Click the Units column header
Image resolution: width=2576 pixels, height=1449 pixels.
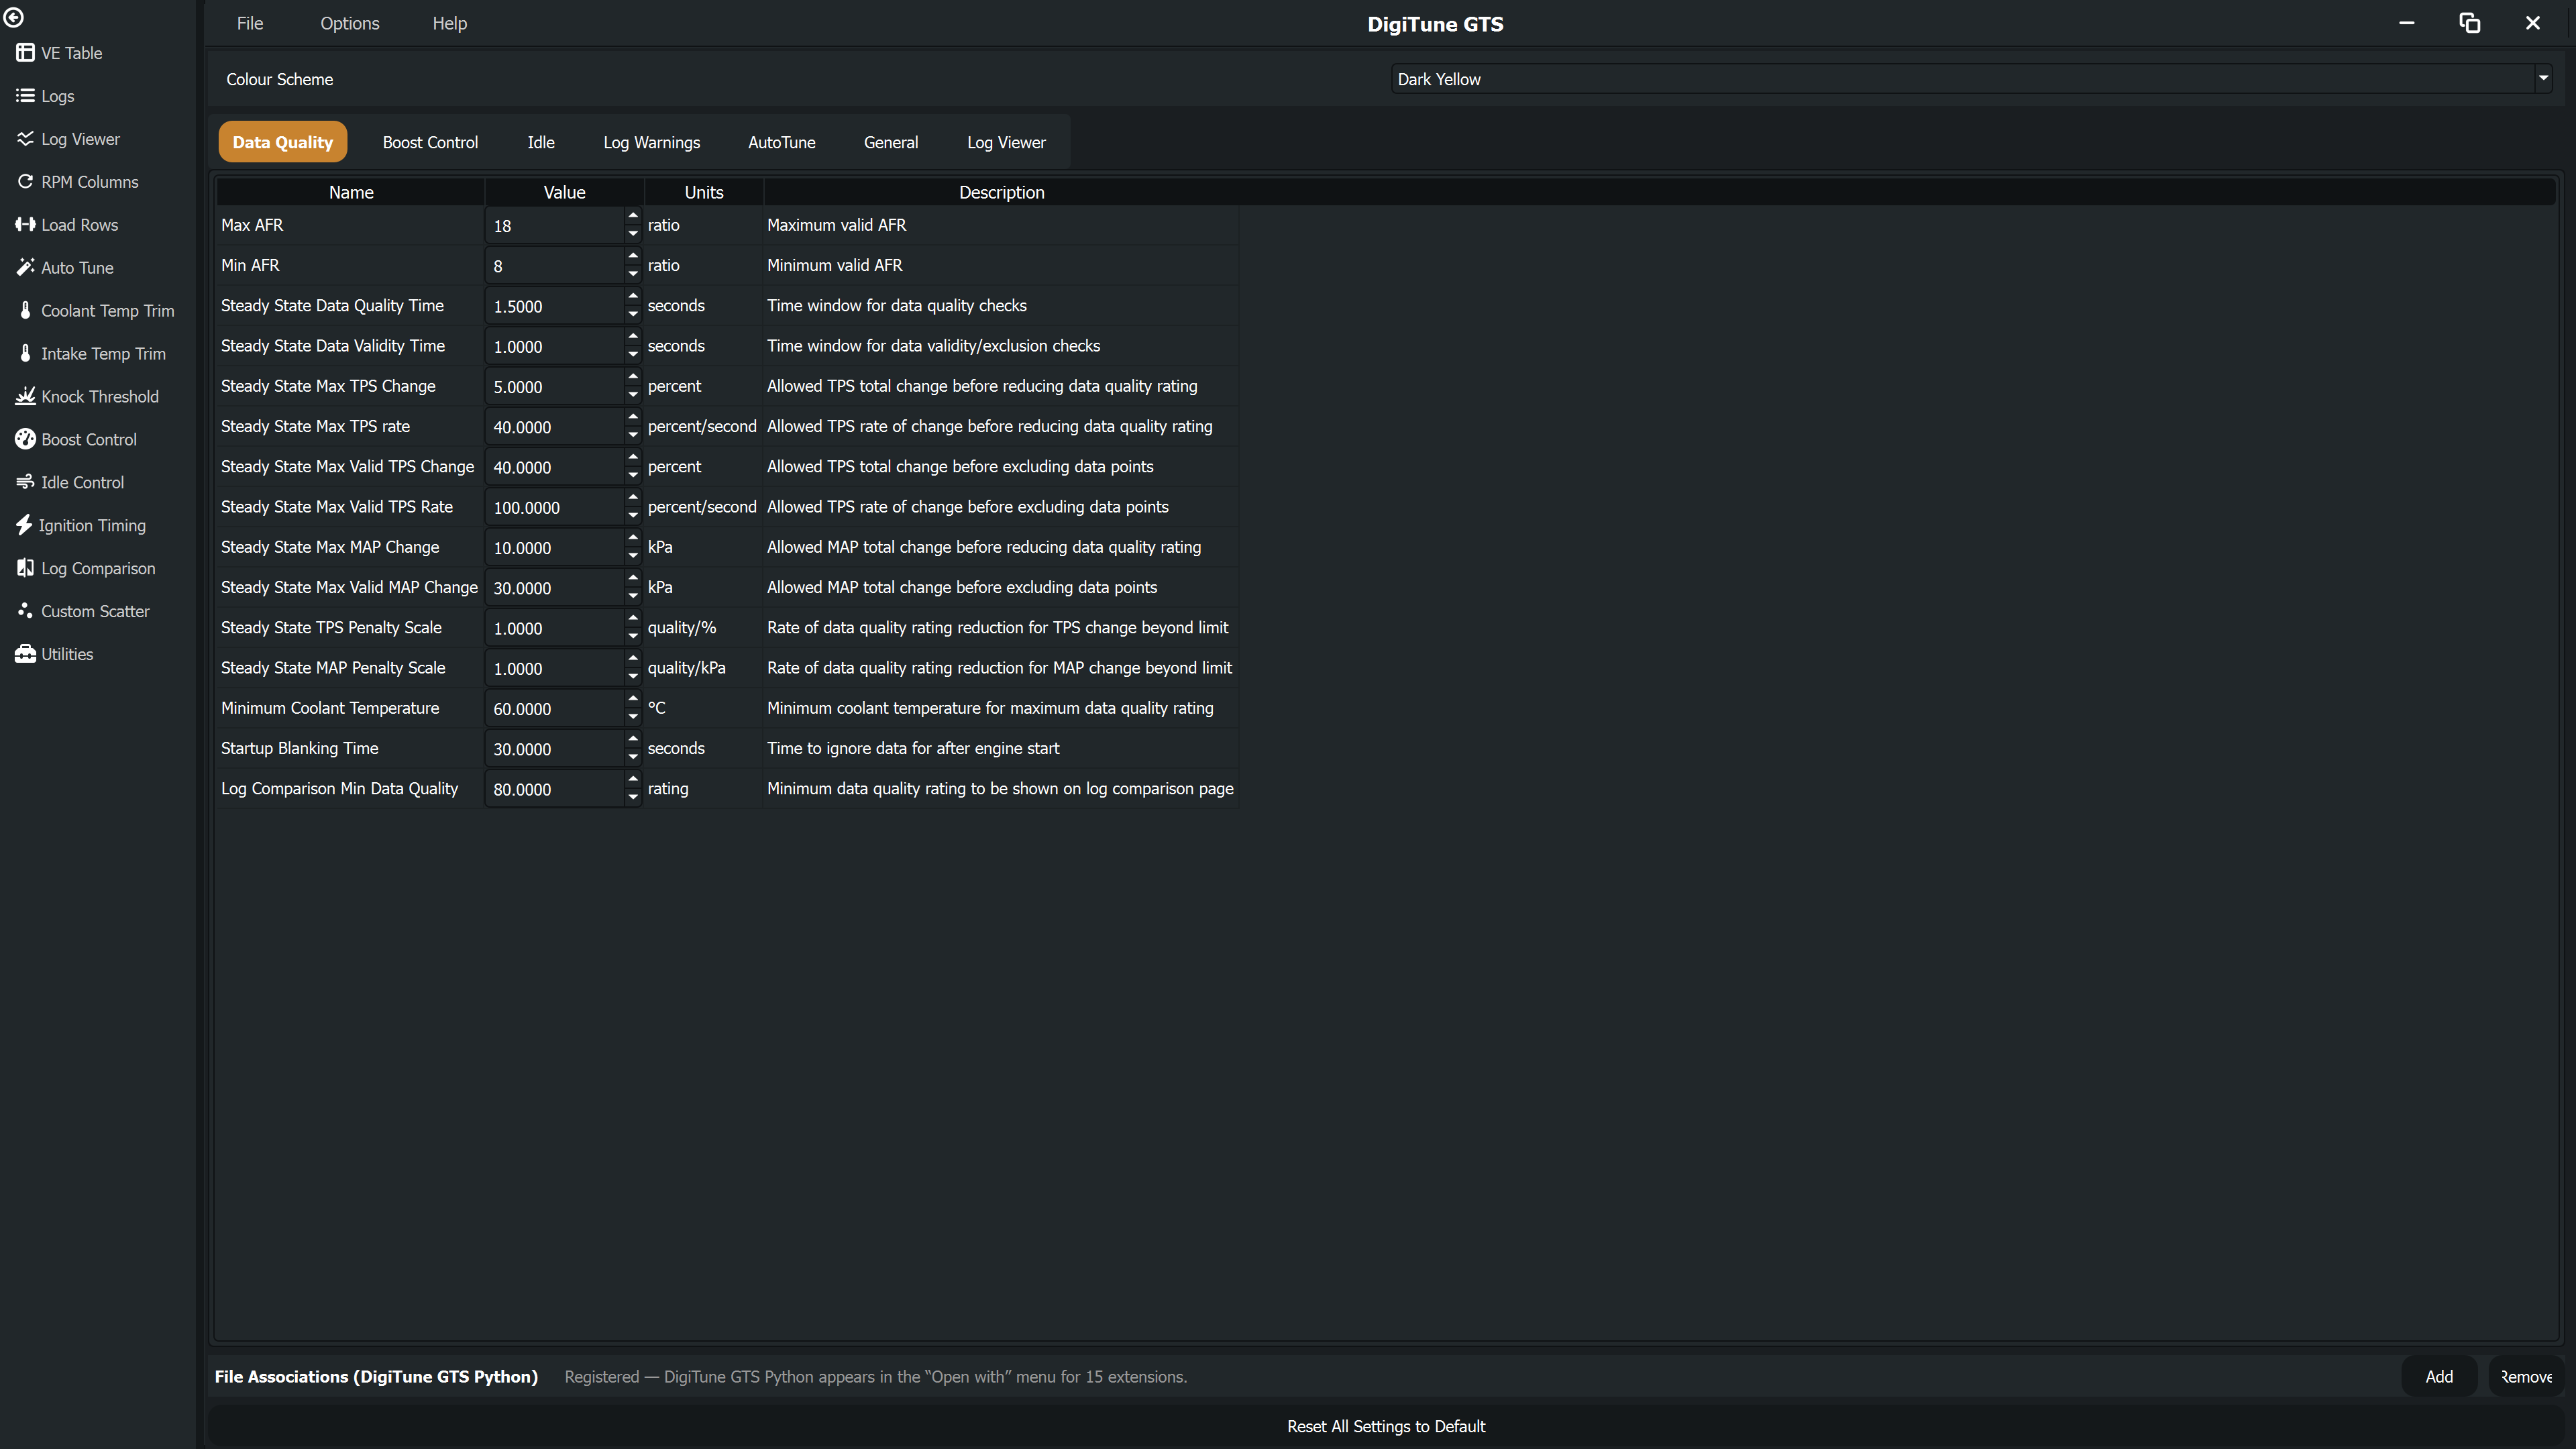point(704,192)
